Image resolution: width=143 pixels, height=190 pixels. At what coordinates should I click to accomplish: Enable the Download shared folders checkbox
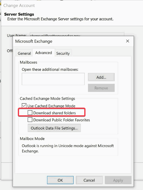30,113
